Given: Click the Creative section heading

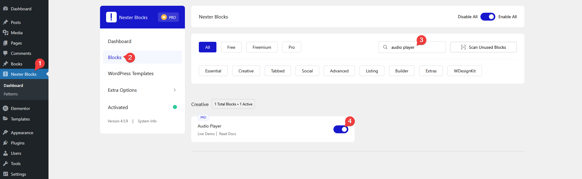Looking at the screenshot, I should (x=200, y=104).
